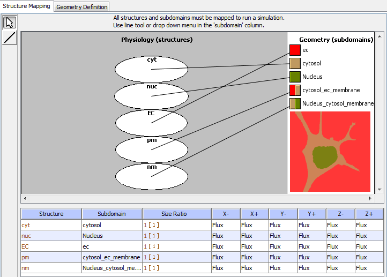Click the Z+ column header
Screen dimensions: 387x277
[x=369, y=214]
